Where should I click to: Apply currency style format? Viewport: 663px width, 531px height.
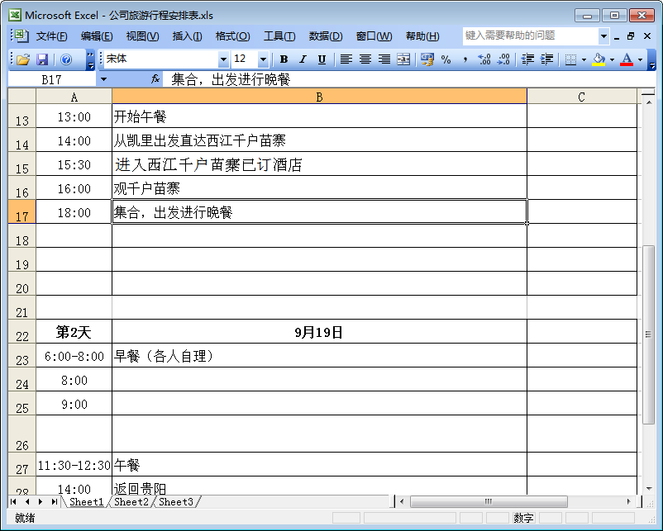click(x=427, y=59)
